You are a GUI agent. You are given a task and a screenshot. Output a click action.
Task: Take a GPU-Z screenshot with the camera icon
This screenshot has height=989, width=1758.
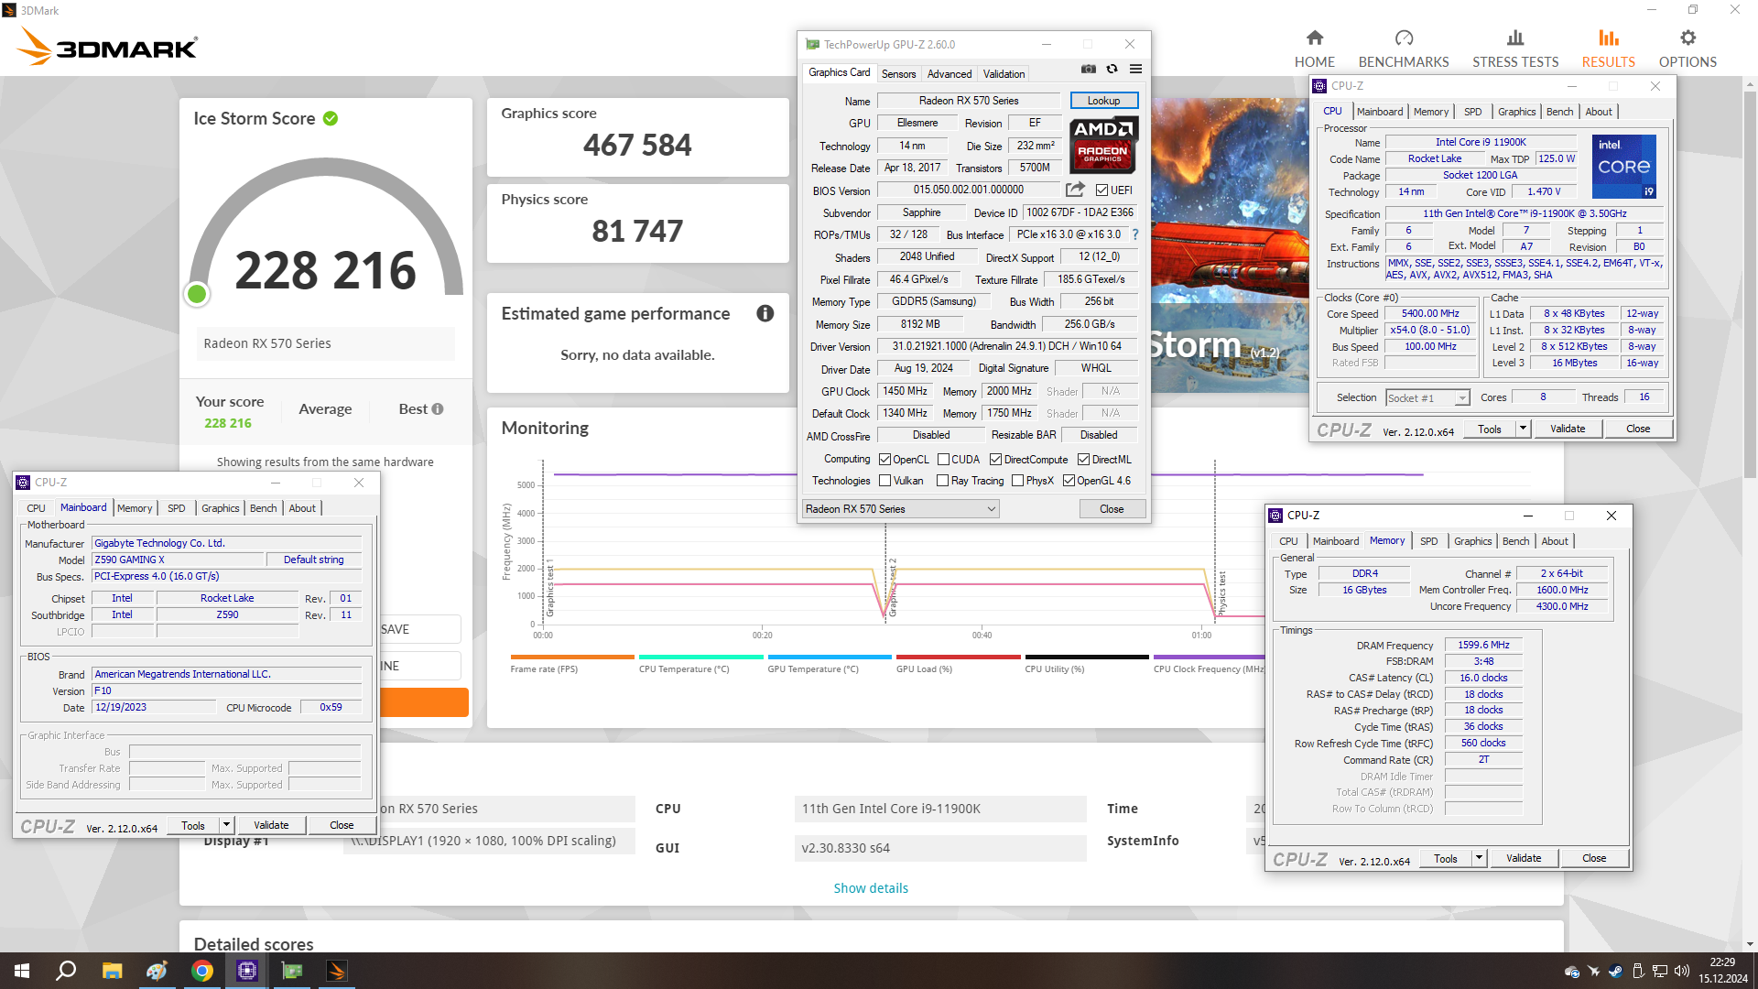pyautogui.click(x=1088, y=70)
